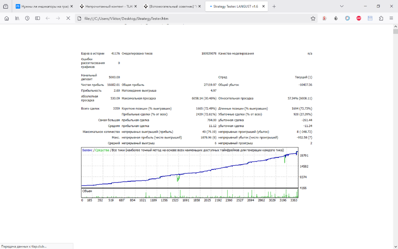The width and height of the screenshot is (398, 249).
Task: Click the page document icon in the address bar
Action: (79, 19)
